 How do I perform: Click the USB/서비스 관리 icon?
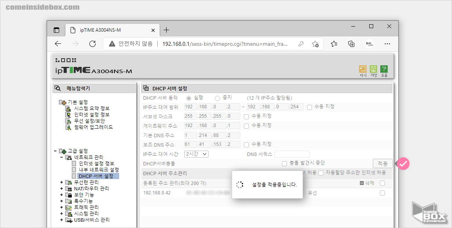tap(69, 220)
